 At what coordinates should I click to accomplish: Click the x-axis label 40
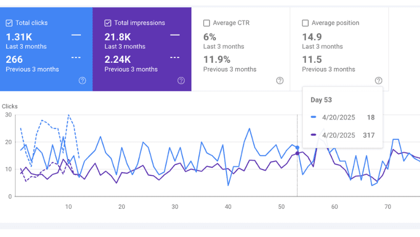[228, 207]
